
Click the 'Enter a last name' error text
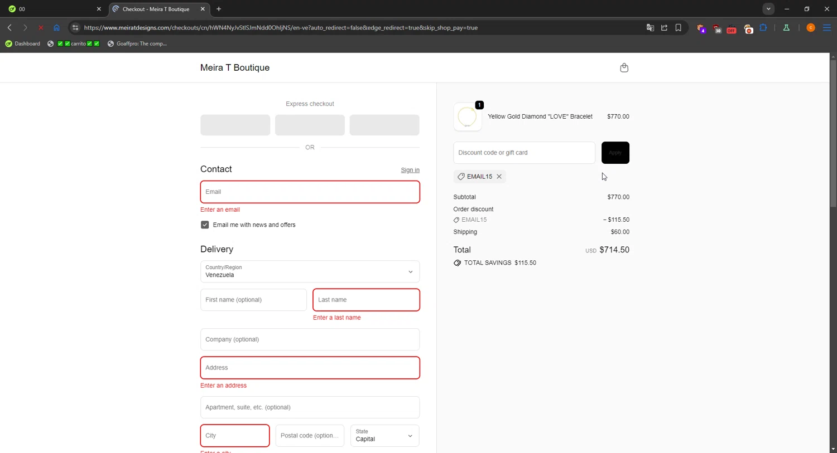click(x=337, y=318)
